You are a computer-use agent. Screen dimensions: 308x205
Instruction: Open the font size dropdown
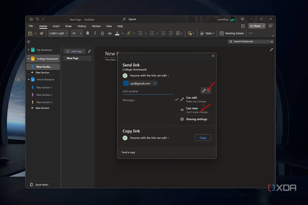click(x=81, y=33)
